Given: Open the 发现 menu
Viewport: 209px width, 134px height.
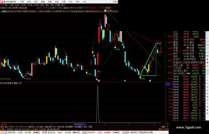Looking at the screenshot, I should coord(57,2).
